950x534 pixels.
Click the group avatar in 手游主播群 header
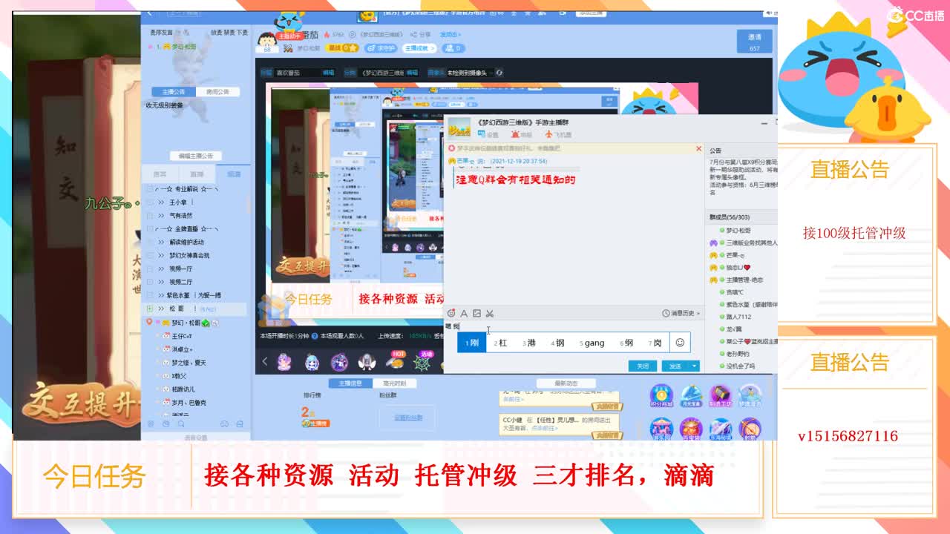(459, 128)
